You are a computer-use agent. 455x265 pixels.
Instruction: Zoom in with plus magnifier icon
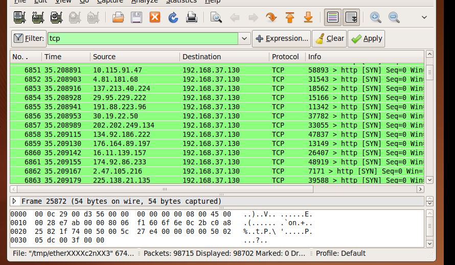pyautogui.click(x=375, y=17)
